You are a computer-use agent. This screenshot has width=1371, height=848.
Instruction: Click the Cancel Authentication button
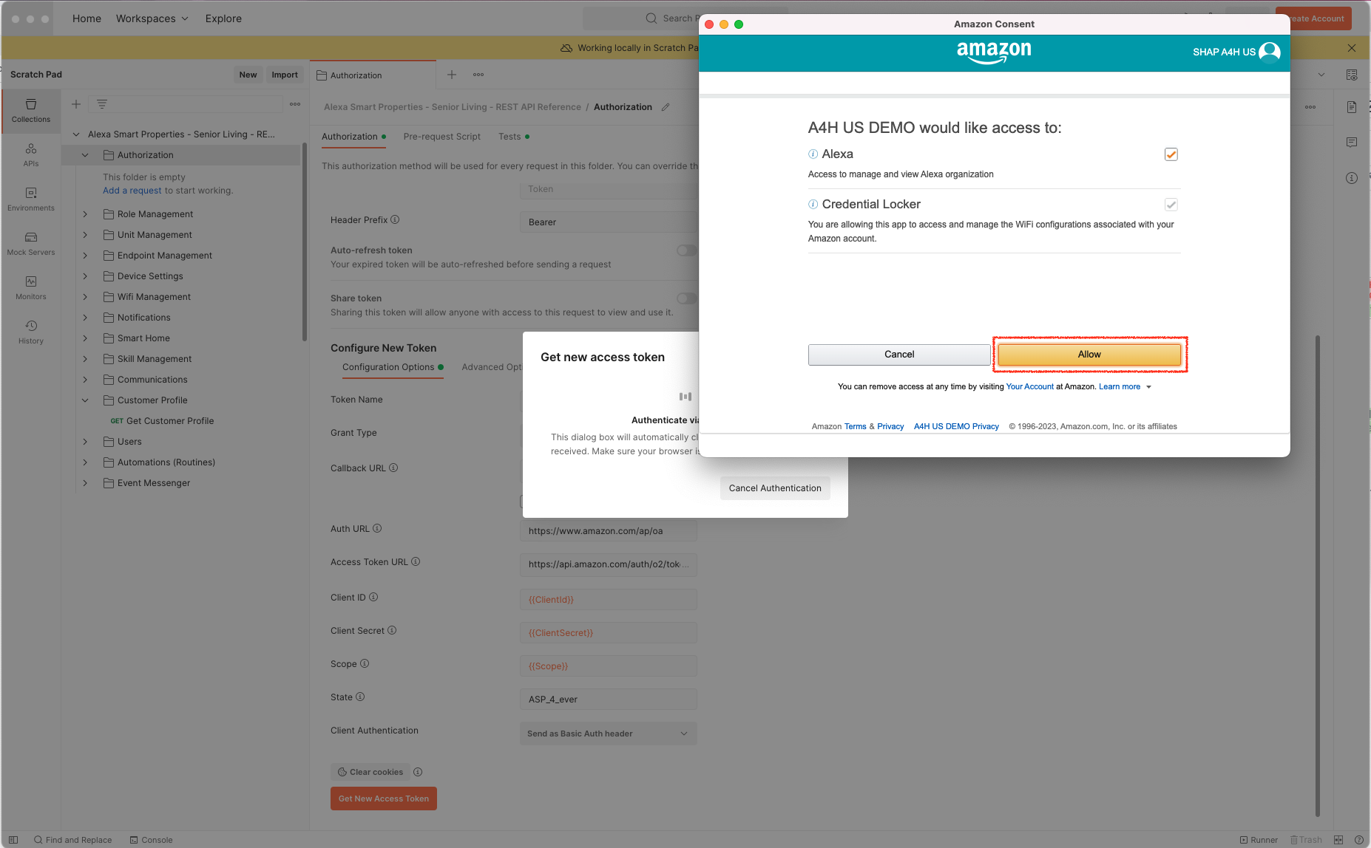click(x=775, y=488)
